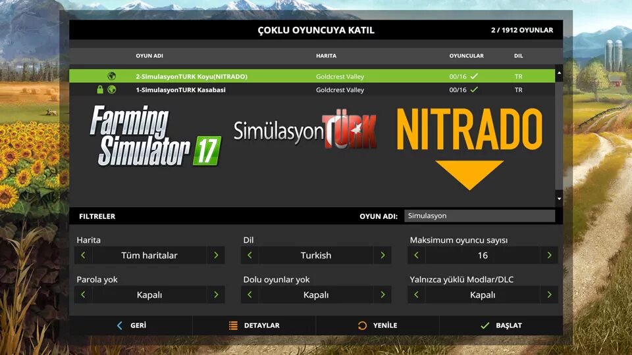Increase Maksimum oyuncu sayısı

549,255
